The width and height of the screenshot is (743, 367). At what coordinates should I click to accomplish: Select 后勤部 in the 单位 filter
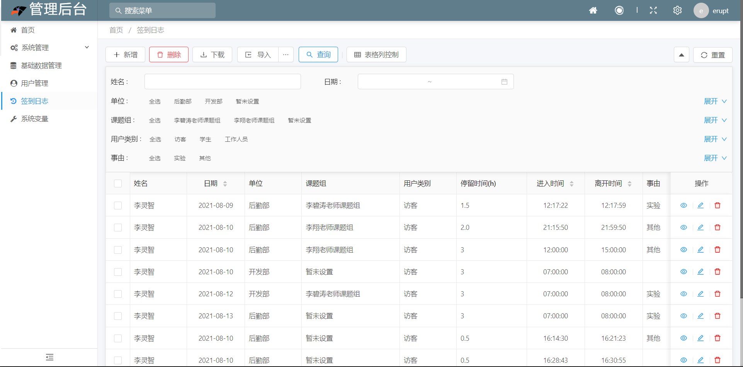[183, 101]
